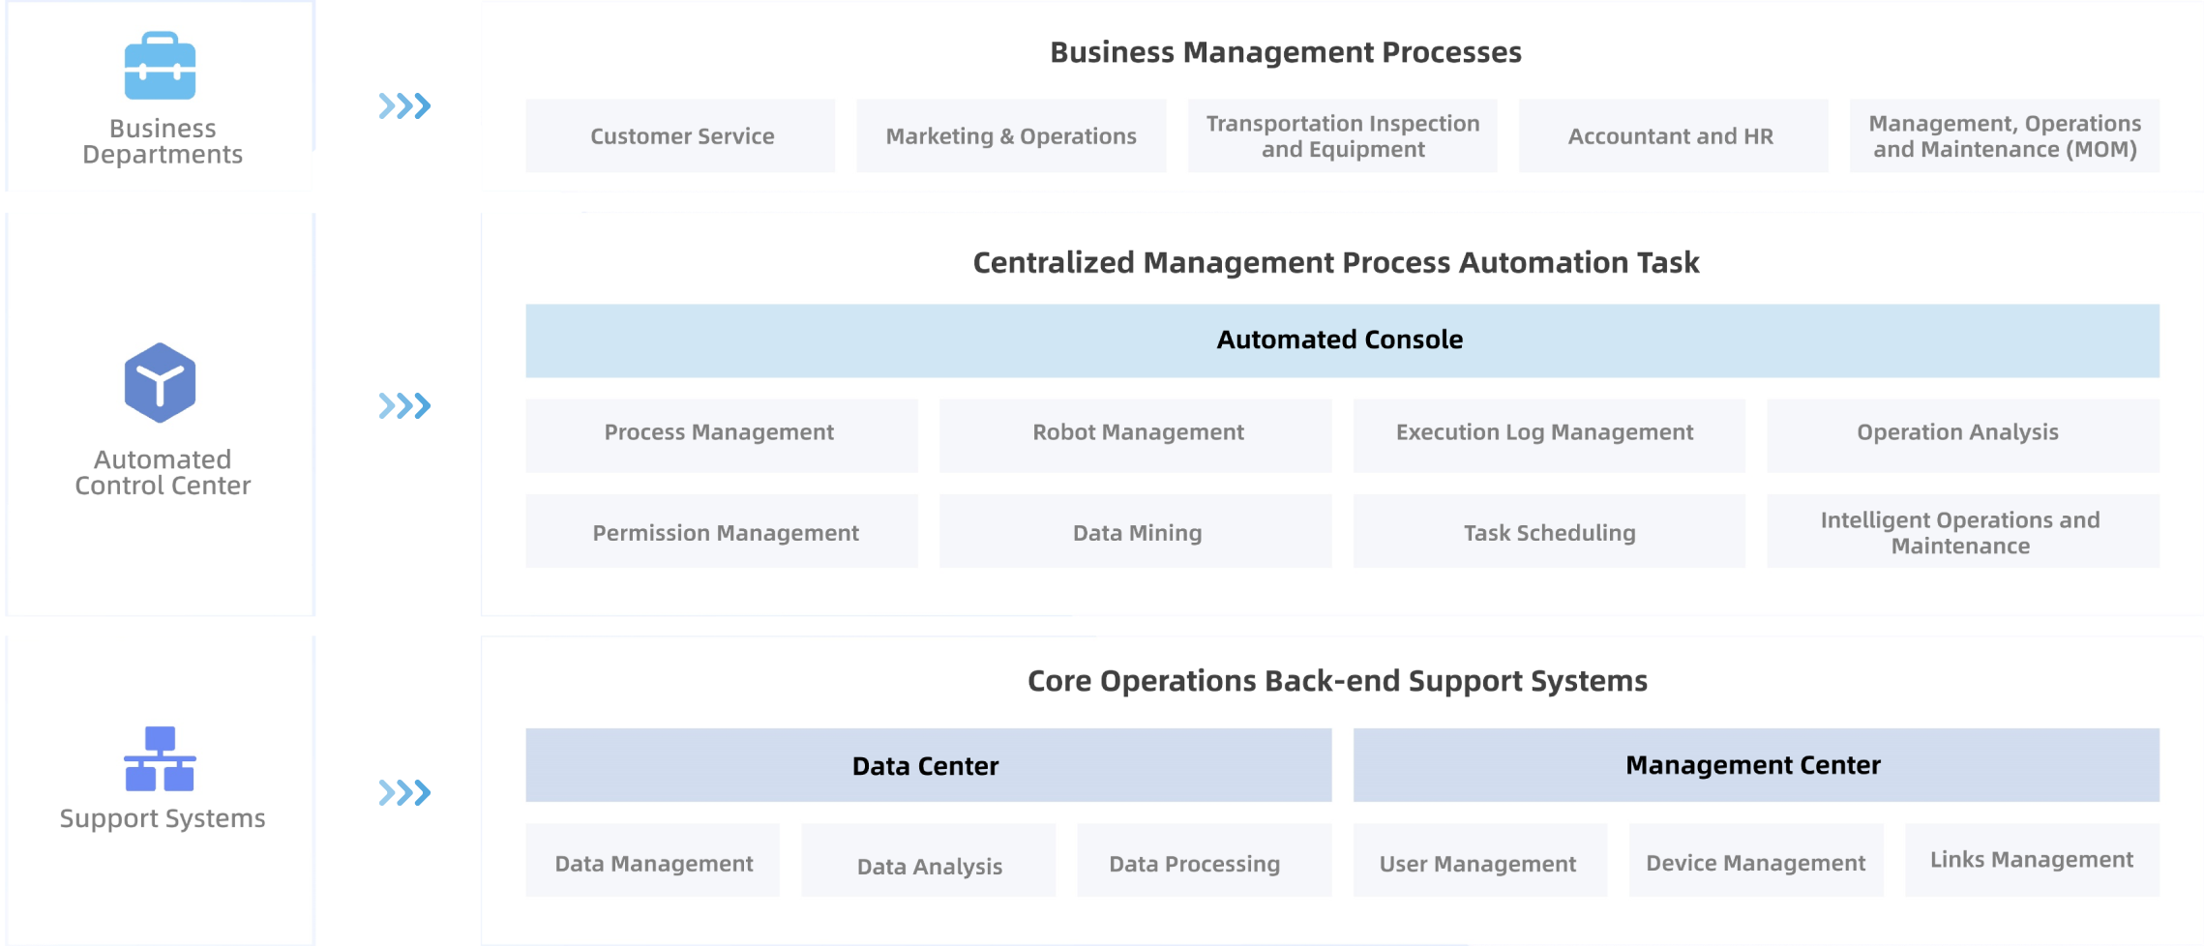Click the Automated Control Center cube icon
The width and height of the screenshot is (2204, 946).
pos(160,383)
